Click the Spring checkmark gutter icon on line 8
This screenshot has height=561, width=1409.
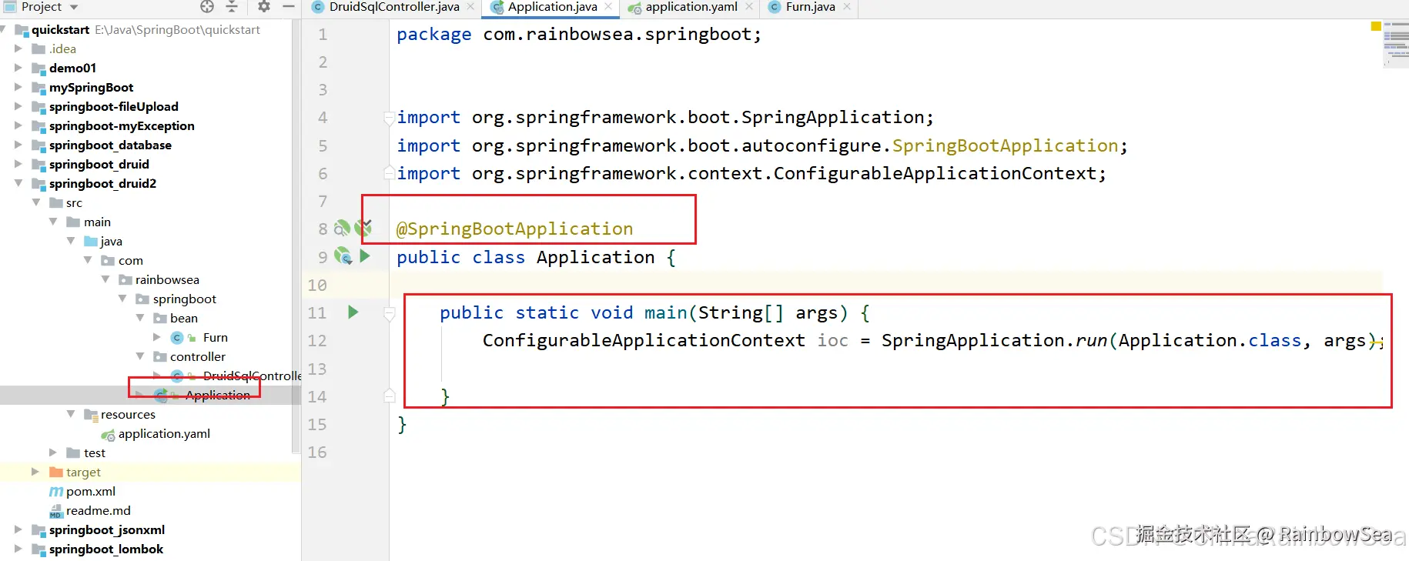tap(363, 227)
